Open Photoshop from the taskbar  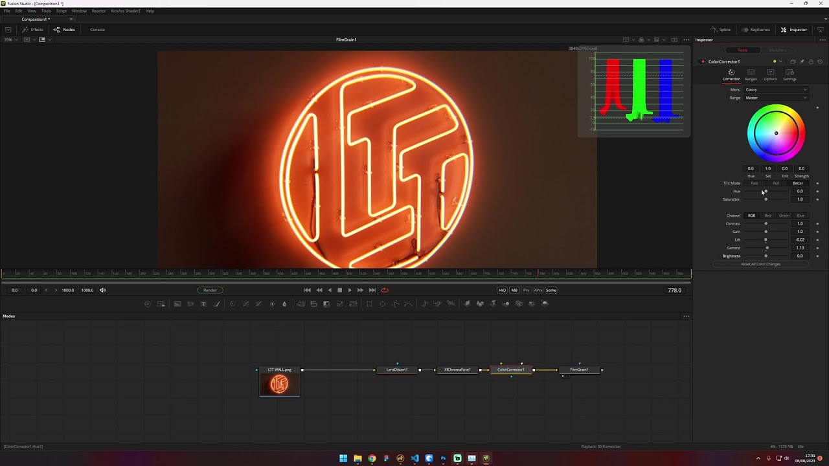[x=443, y=458]
